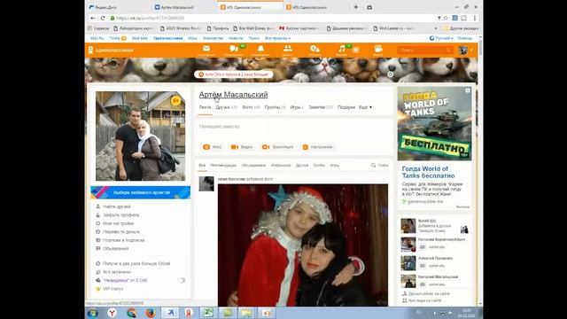This screenshot has height=319, width=567.
Task: Click the Помощь link in top bar
Action: [x=464, y=38]
